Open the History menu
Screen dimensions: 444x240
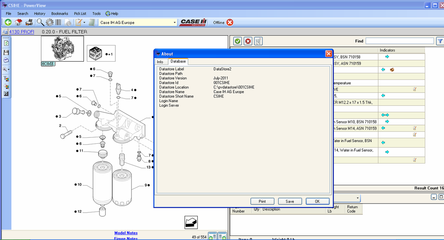pos(40,14)
